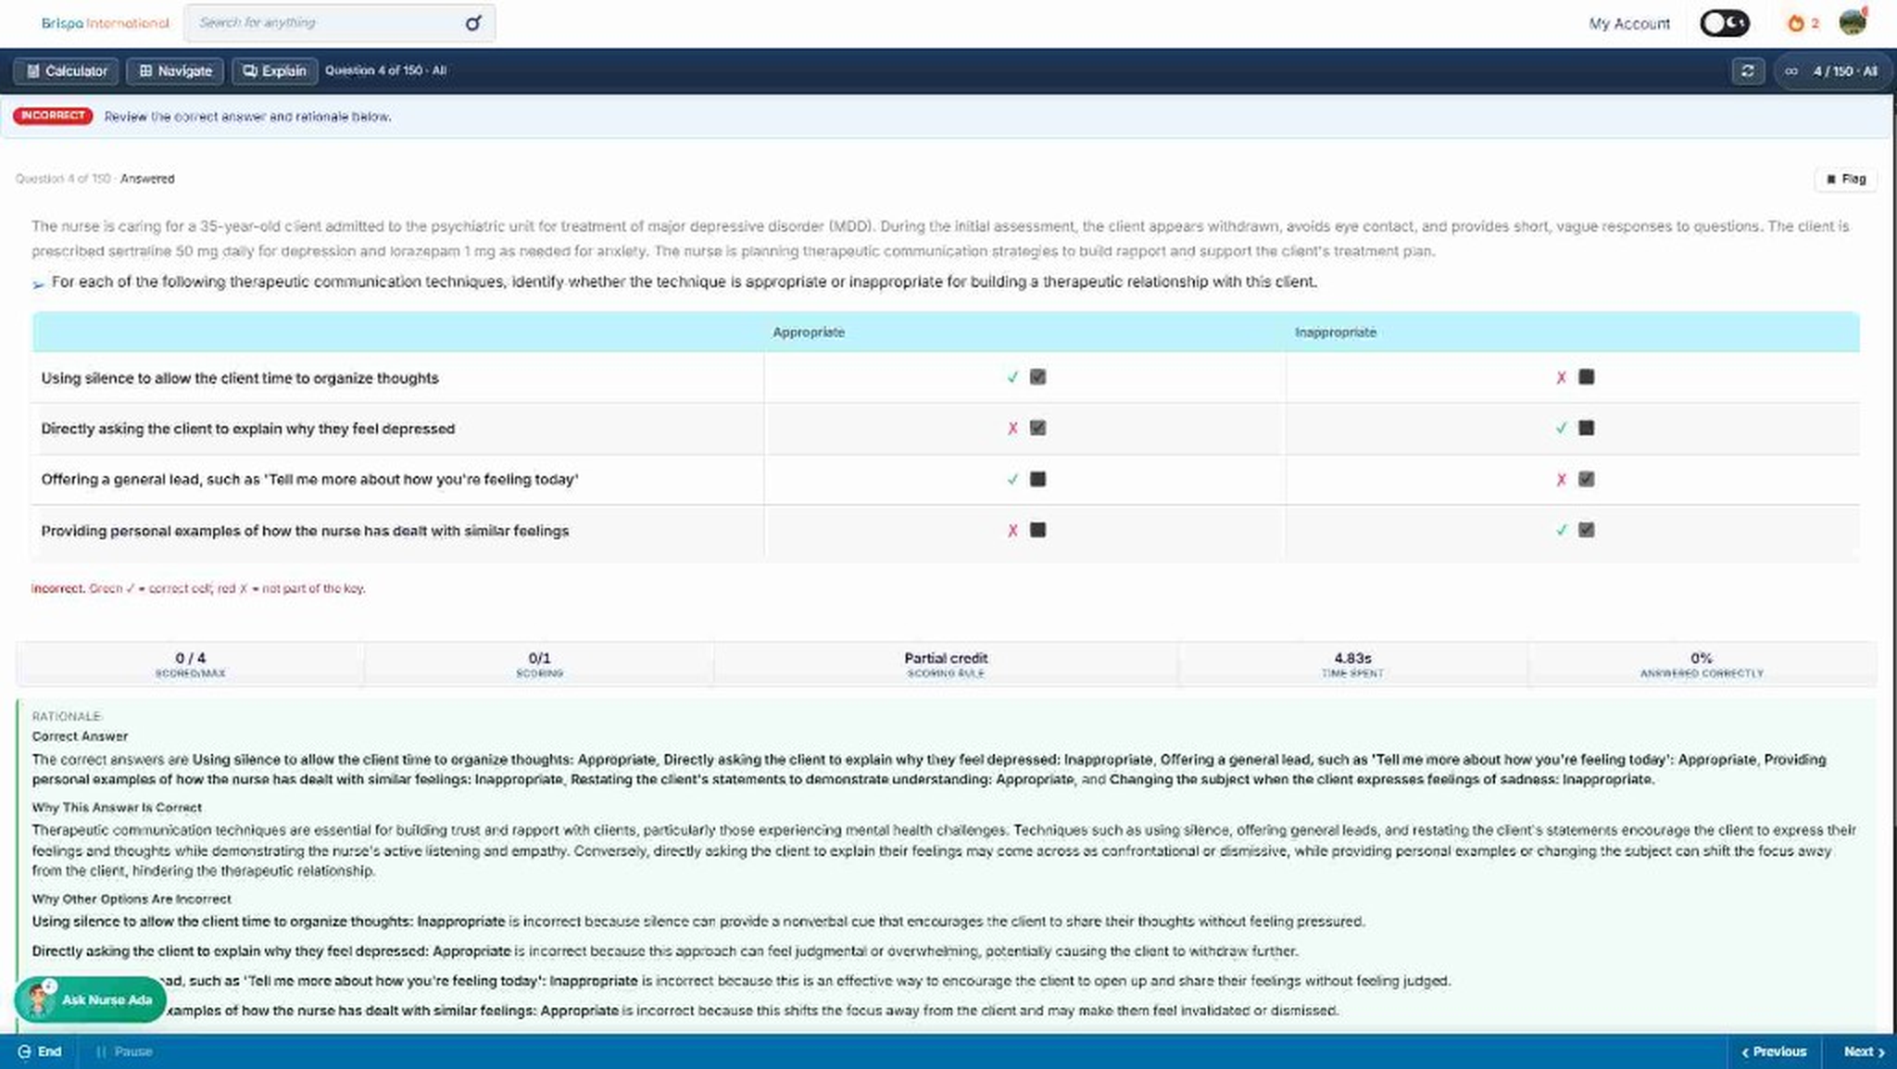Click the INCORRECT status badge
Viewport: 1897px width, 1069px height.
53,116
